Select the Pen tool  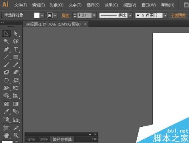click(x=6, y=49)
